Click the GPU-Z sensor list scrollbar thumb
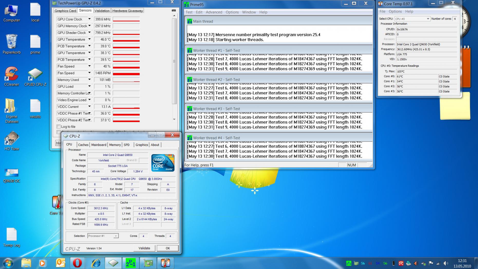The image size is (478, 269). coord(174,61)
